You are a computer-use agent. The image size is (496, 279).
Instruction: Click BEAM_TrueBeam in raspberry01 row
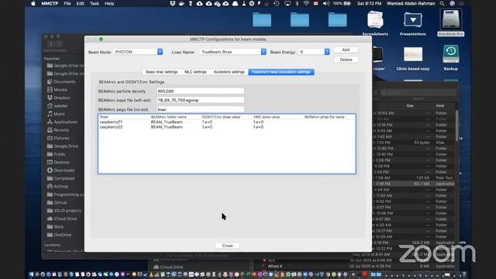(x=167, y=122)
